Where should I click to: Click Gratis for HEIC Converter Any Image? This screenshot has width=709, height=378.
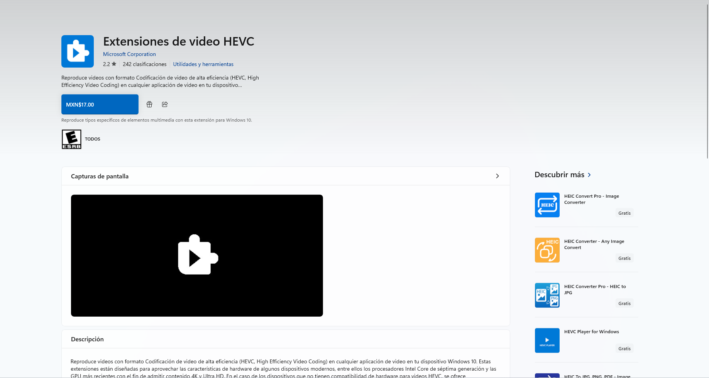point(624,258)
